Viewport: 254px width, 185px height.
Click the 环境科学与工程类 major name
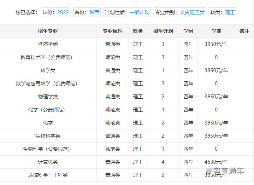[48, 175]
